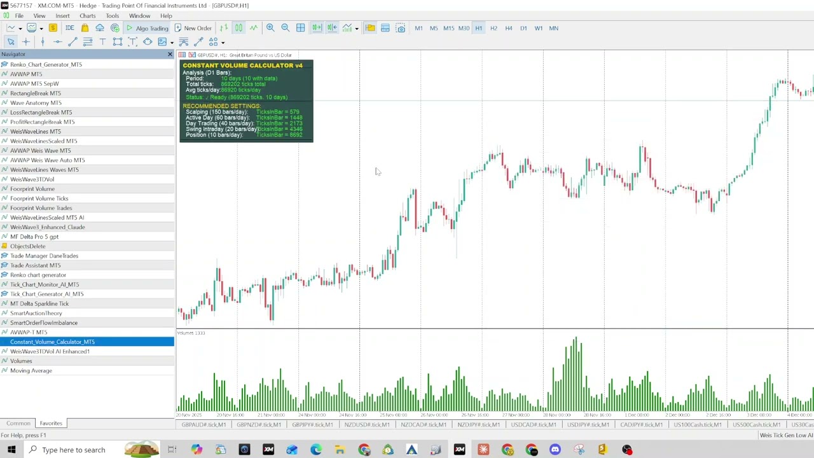The width and height of the screenshot is (814, 458).
Task: Switch chart to bar chart type
Action: (224, 28)
